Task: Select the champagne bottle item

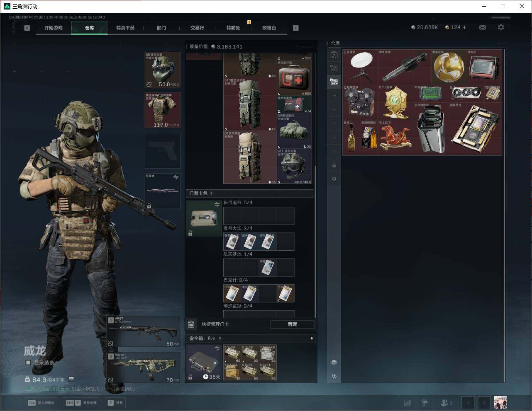Action: [351, 137]
